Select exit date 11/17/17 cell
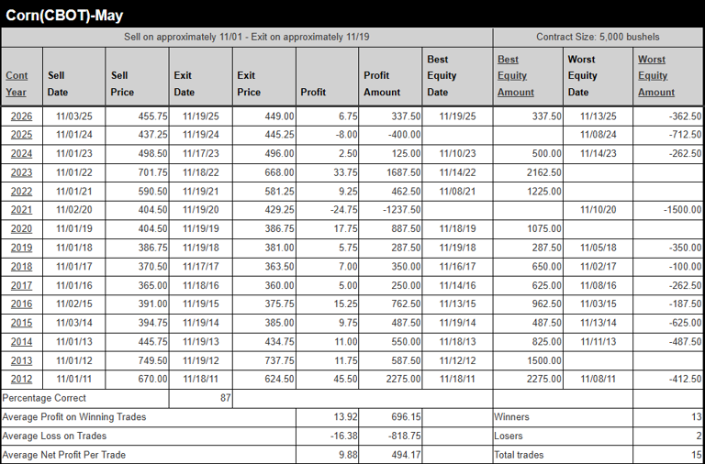Image resolution: width=705 pixels, height=464 pixels. (201, 266)
